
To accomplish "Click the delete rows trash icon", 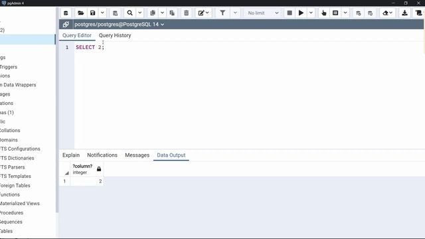I will pos(186,13).
